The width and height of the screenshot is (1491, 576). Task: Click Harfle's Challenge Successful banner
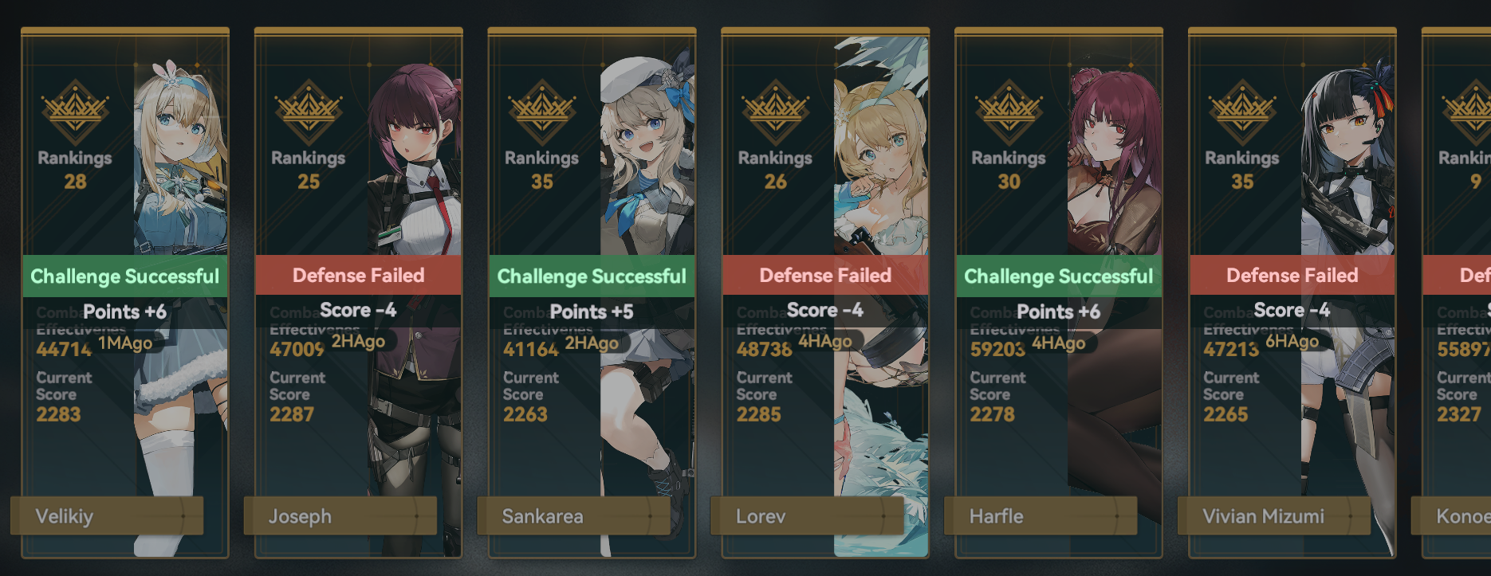click(1059, 276)
